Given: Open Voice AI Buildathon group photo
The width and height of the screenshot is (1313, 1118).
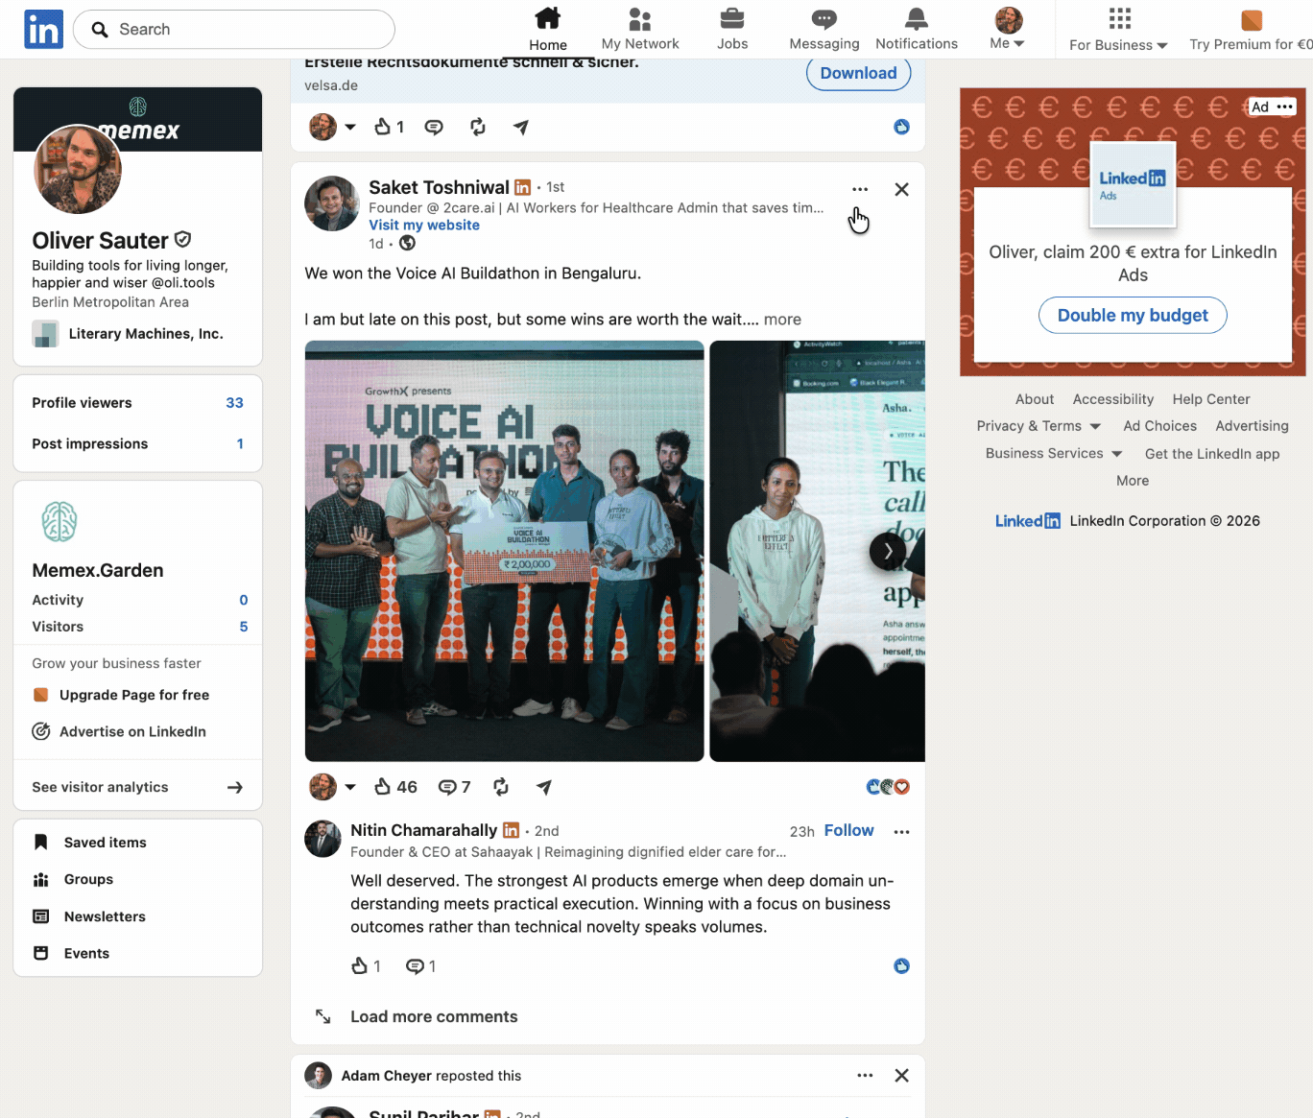Looking at the screenshot, I should tap(505, 551).
